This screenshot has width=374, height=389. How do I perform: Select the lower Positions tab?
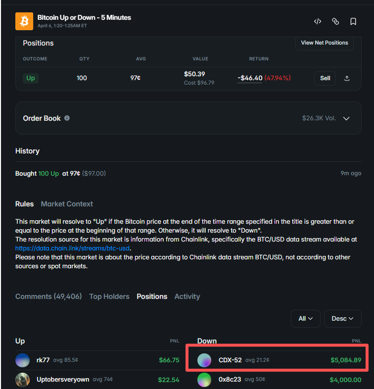click(x=152, y=296)
